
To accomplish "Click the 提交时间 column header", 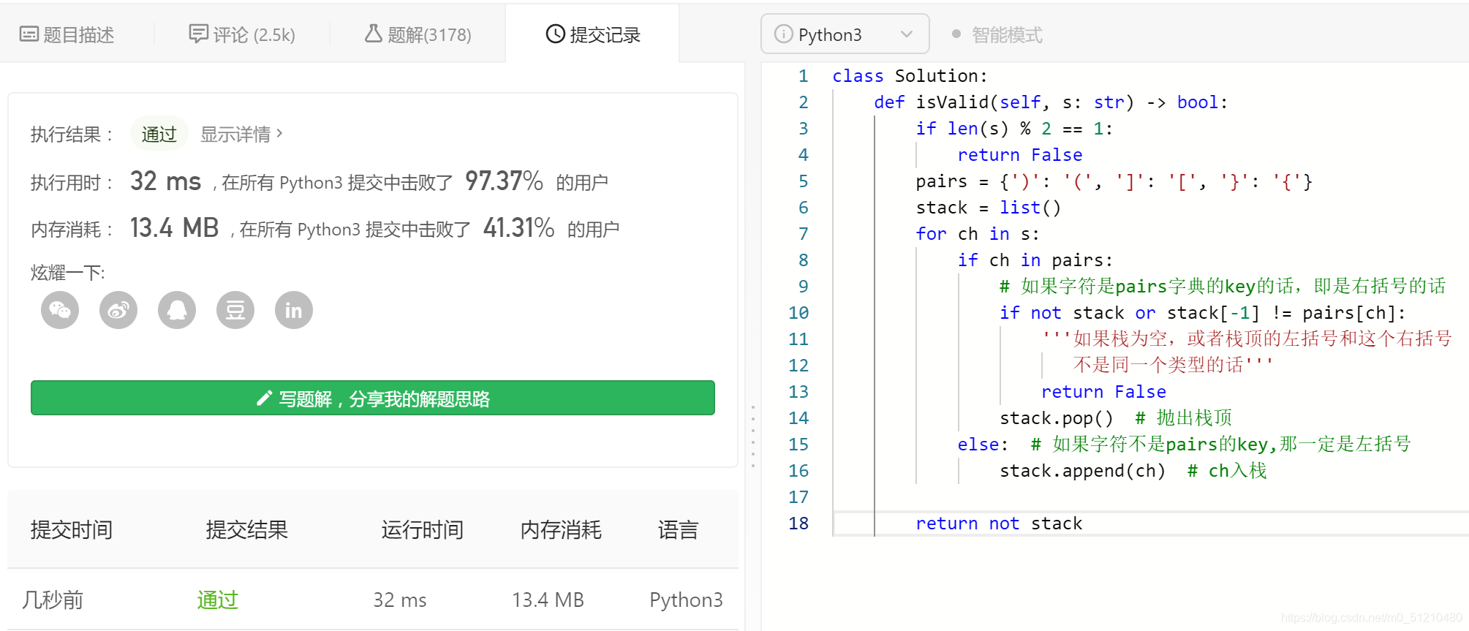I will click(x=72, y=530).
